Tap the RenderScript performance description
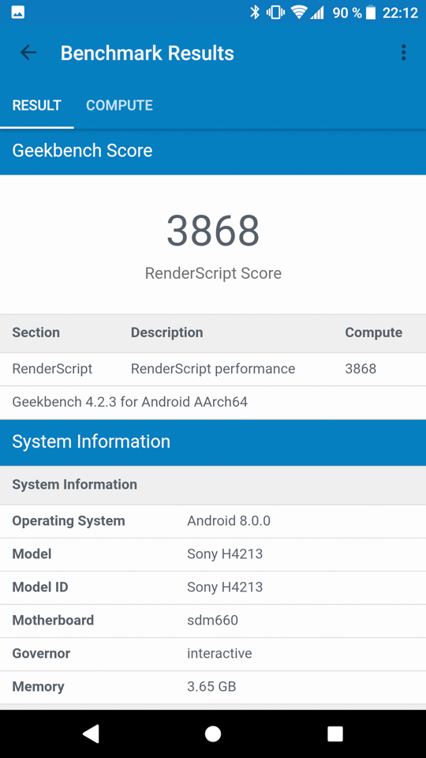The height and width of the screenshot is (758, 426). (x=213, y=369)
